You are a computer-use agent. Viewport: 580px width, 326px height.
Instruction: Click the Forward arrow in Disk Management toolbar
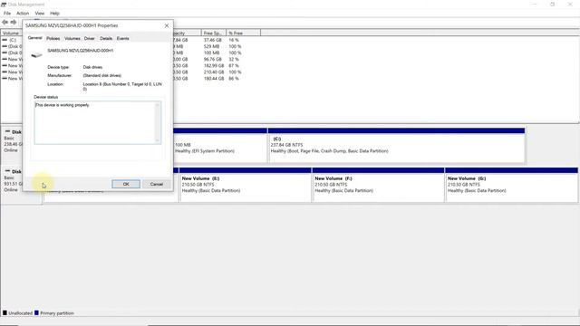click(x=14, y=22)
